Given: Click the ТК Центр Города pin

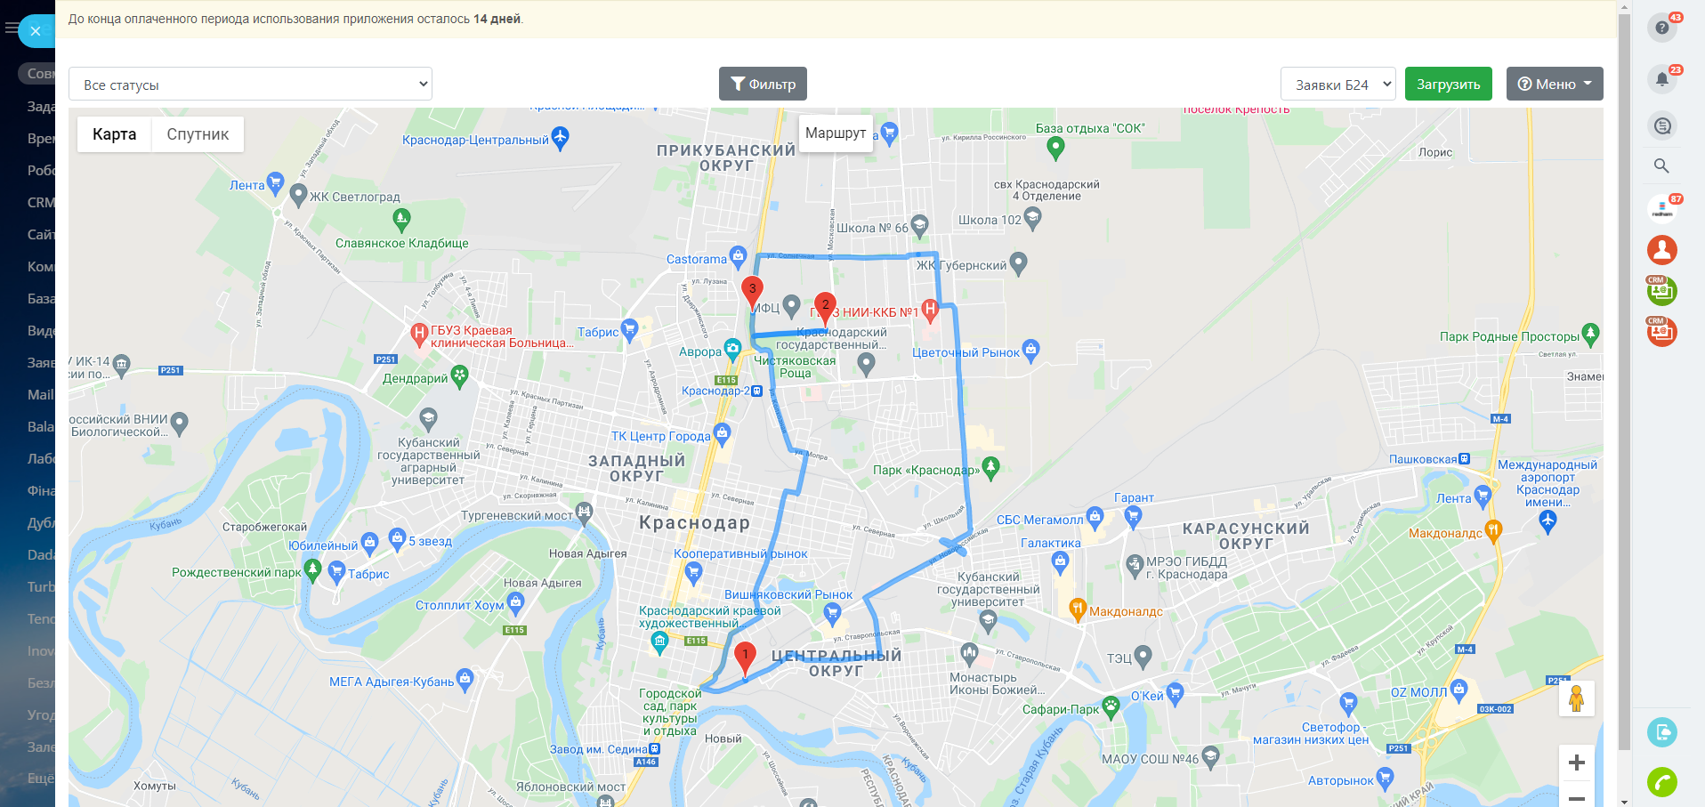Looking at the screenshot, I should coord(722,434).
